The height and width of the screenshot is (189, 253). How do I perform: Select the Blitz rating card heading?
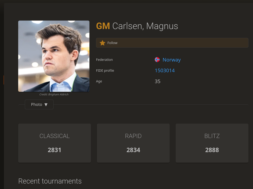212,136
